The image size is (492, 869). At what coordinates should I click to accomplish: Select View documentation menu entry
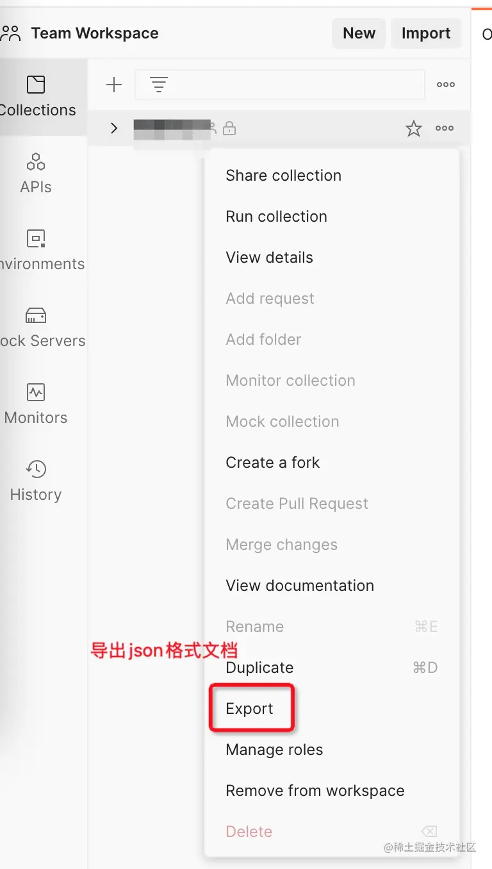(300, 586)
